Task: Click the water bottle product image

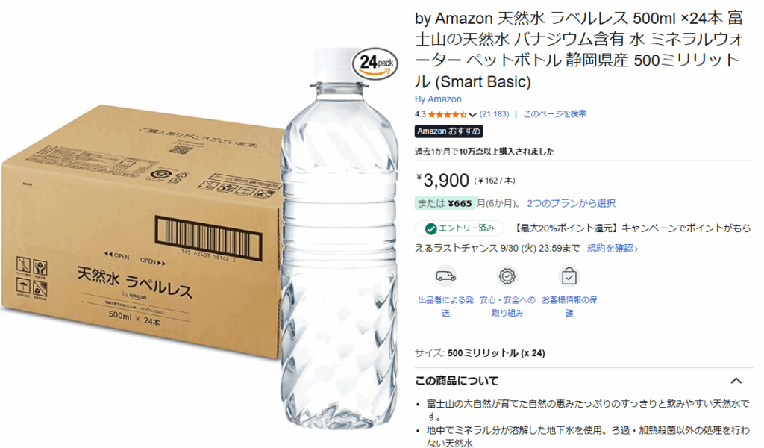Action: (339, 239)
